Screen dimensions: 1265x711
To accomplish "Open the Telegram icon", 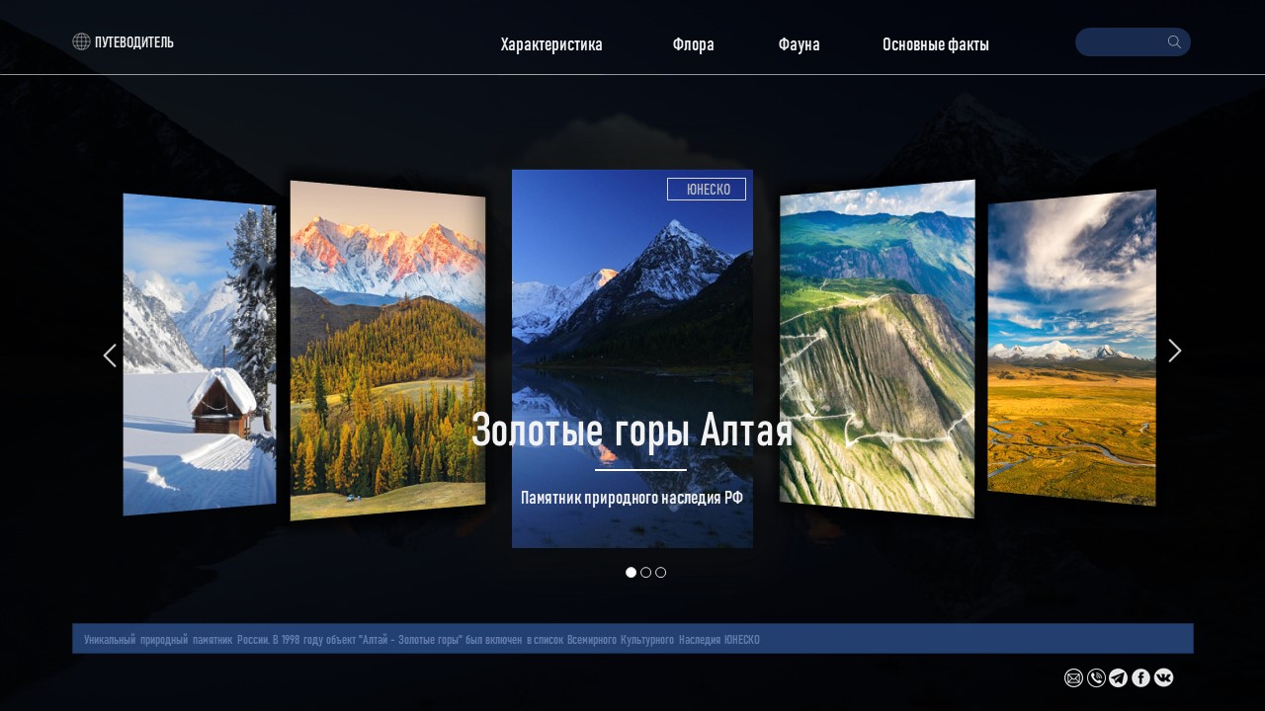I will [1118, 677].
